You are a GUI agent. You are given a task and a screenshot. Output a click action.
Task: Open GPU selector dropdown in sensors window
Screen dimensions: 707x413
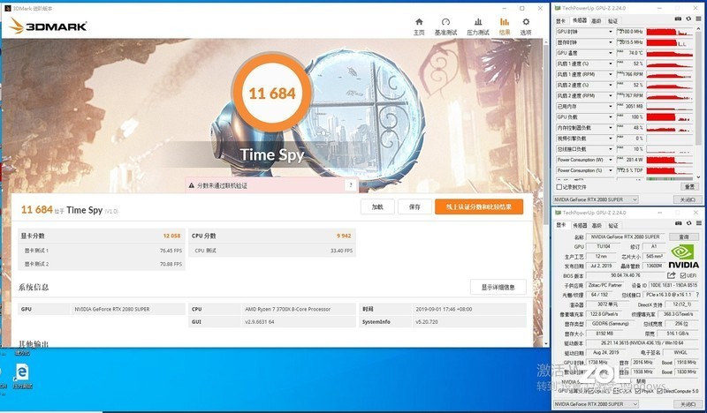click(x=596, y=199)
